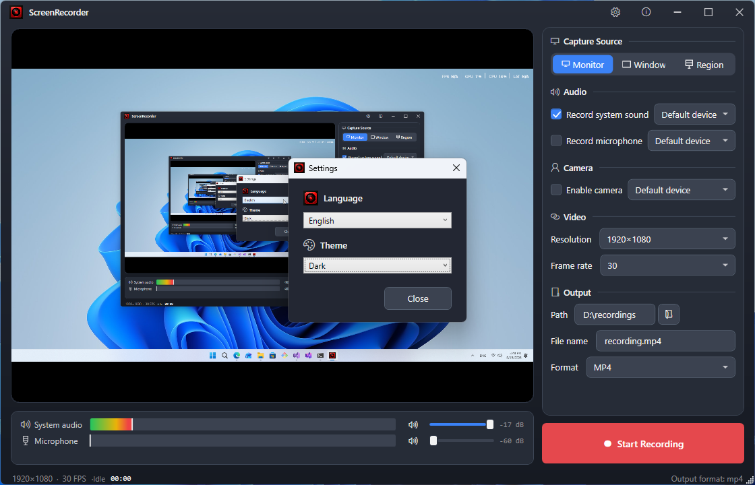Viewport: 755px width, 485px height.
Task: Click the System audio level meter
Action: tap(243, 424)
